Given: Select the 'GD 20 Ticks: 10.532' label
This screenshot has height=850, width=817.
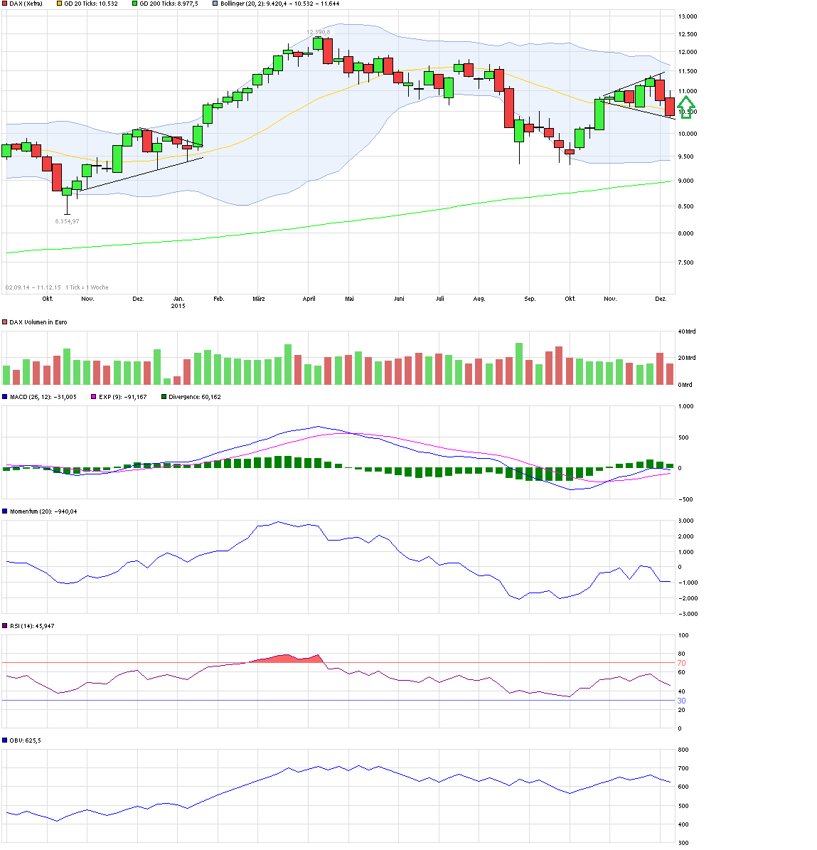Looking at the screenshot, I should 91,4.
